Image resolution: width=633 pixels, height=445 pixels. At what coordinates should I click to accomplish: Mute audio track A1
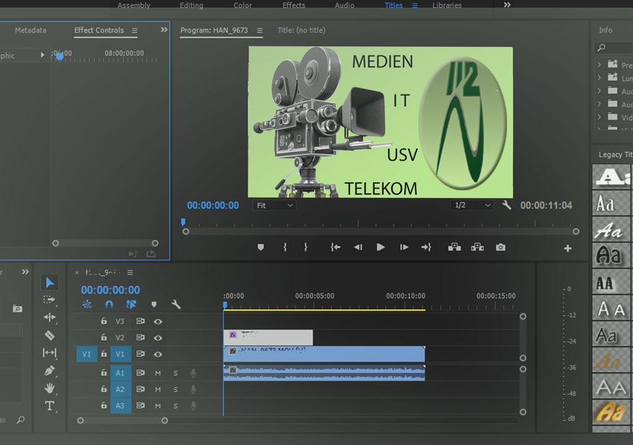(158, 373)
